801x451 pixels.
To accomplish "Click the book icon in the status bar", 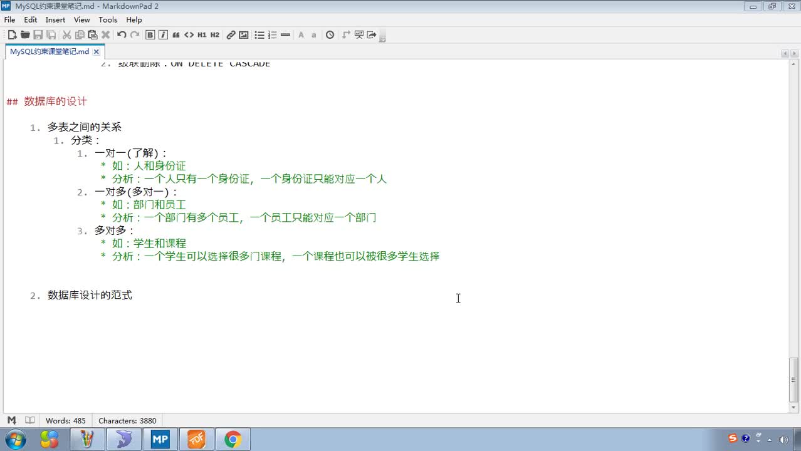I will (x=29, y=420).
